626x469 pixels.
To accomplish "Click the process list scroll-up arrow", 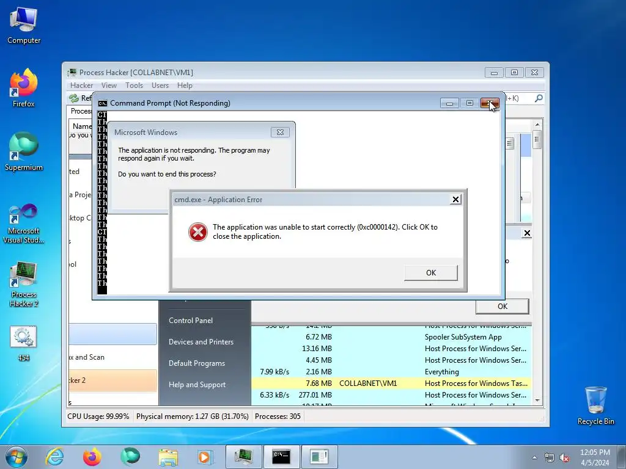I will tap(537, 125).
